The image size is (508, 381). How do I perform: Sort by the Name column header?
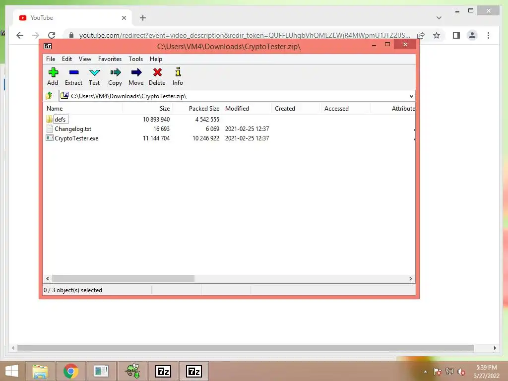click(83, 109)
